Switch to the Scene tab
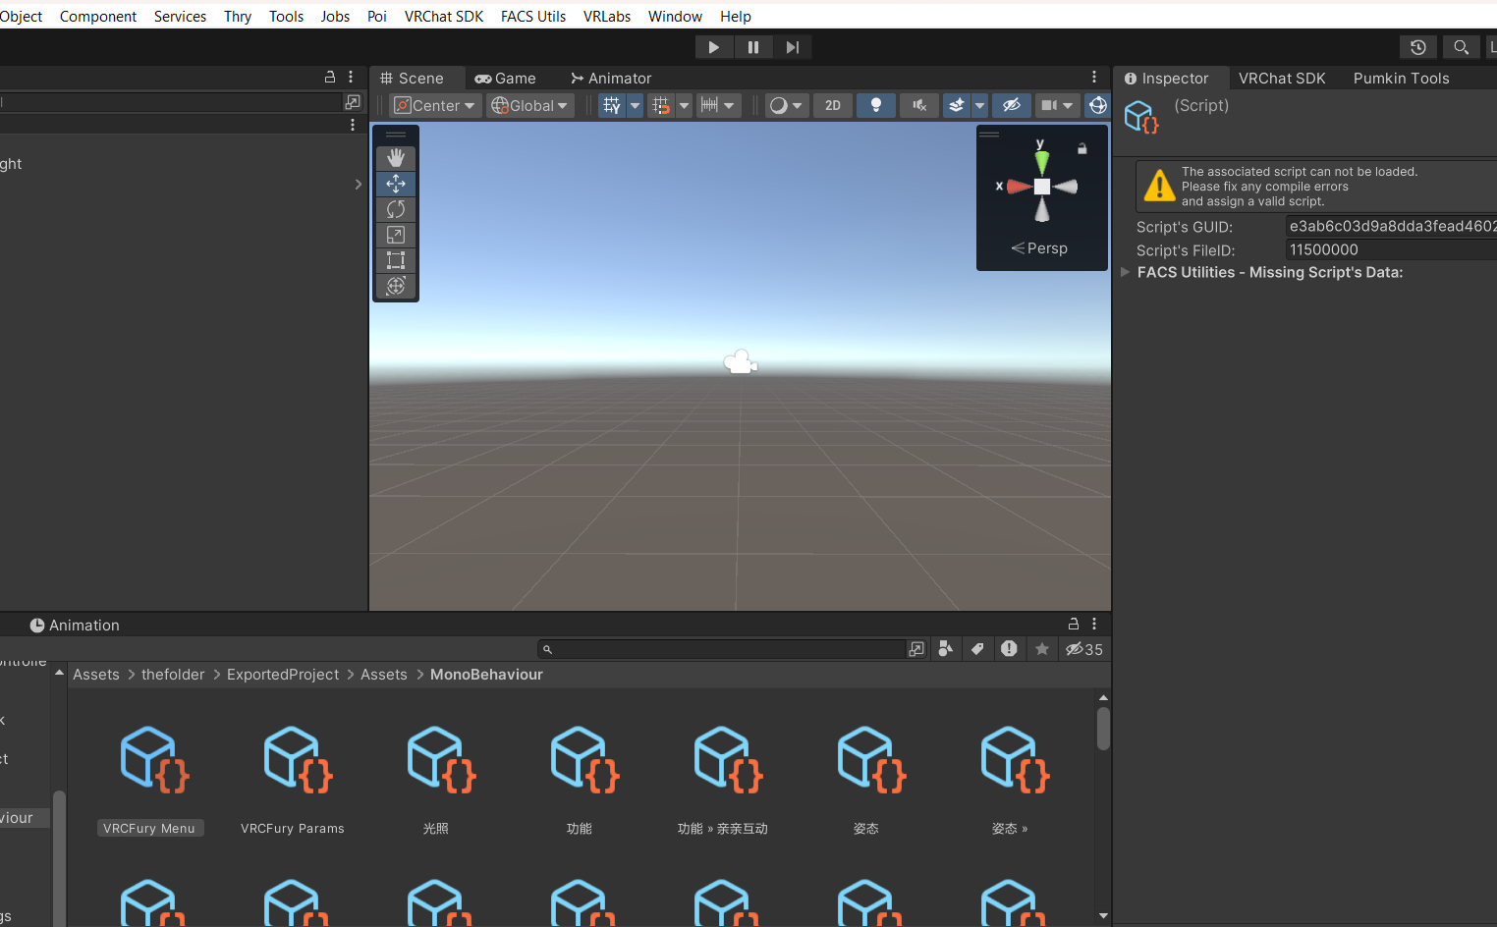Image resolution: width=1497 pixels, height=927 pixels. point(413,79)
